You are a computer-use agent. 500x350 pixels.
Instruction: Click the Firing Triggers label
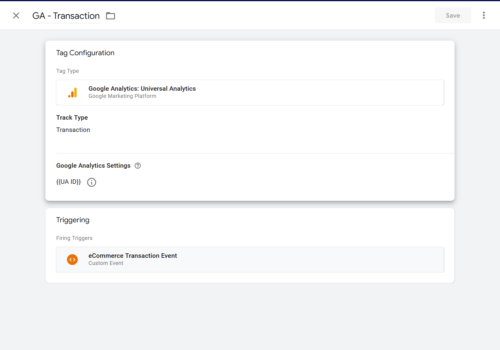click(74, 238)
